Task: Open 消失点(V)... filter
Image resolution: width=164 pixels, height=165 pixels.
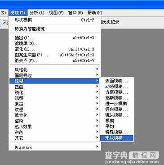Action: tap(55, 60)
